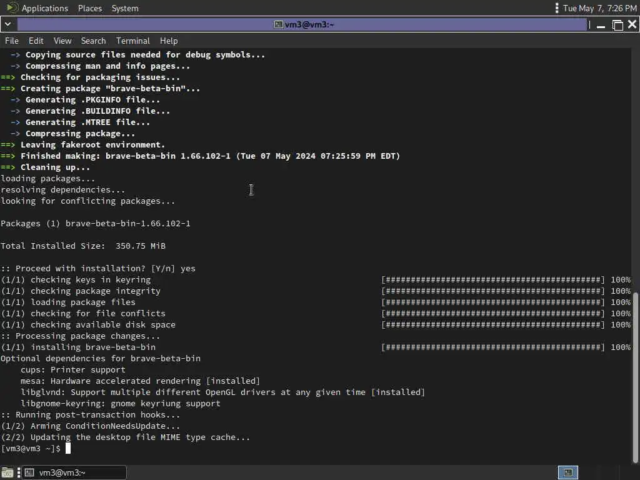Screen dimensions: 640x480
Task: Click the "Checking for packaging issues..." line
Action: 90,77
